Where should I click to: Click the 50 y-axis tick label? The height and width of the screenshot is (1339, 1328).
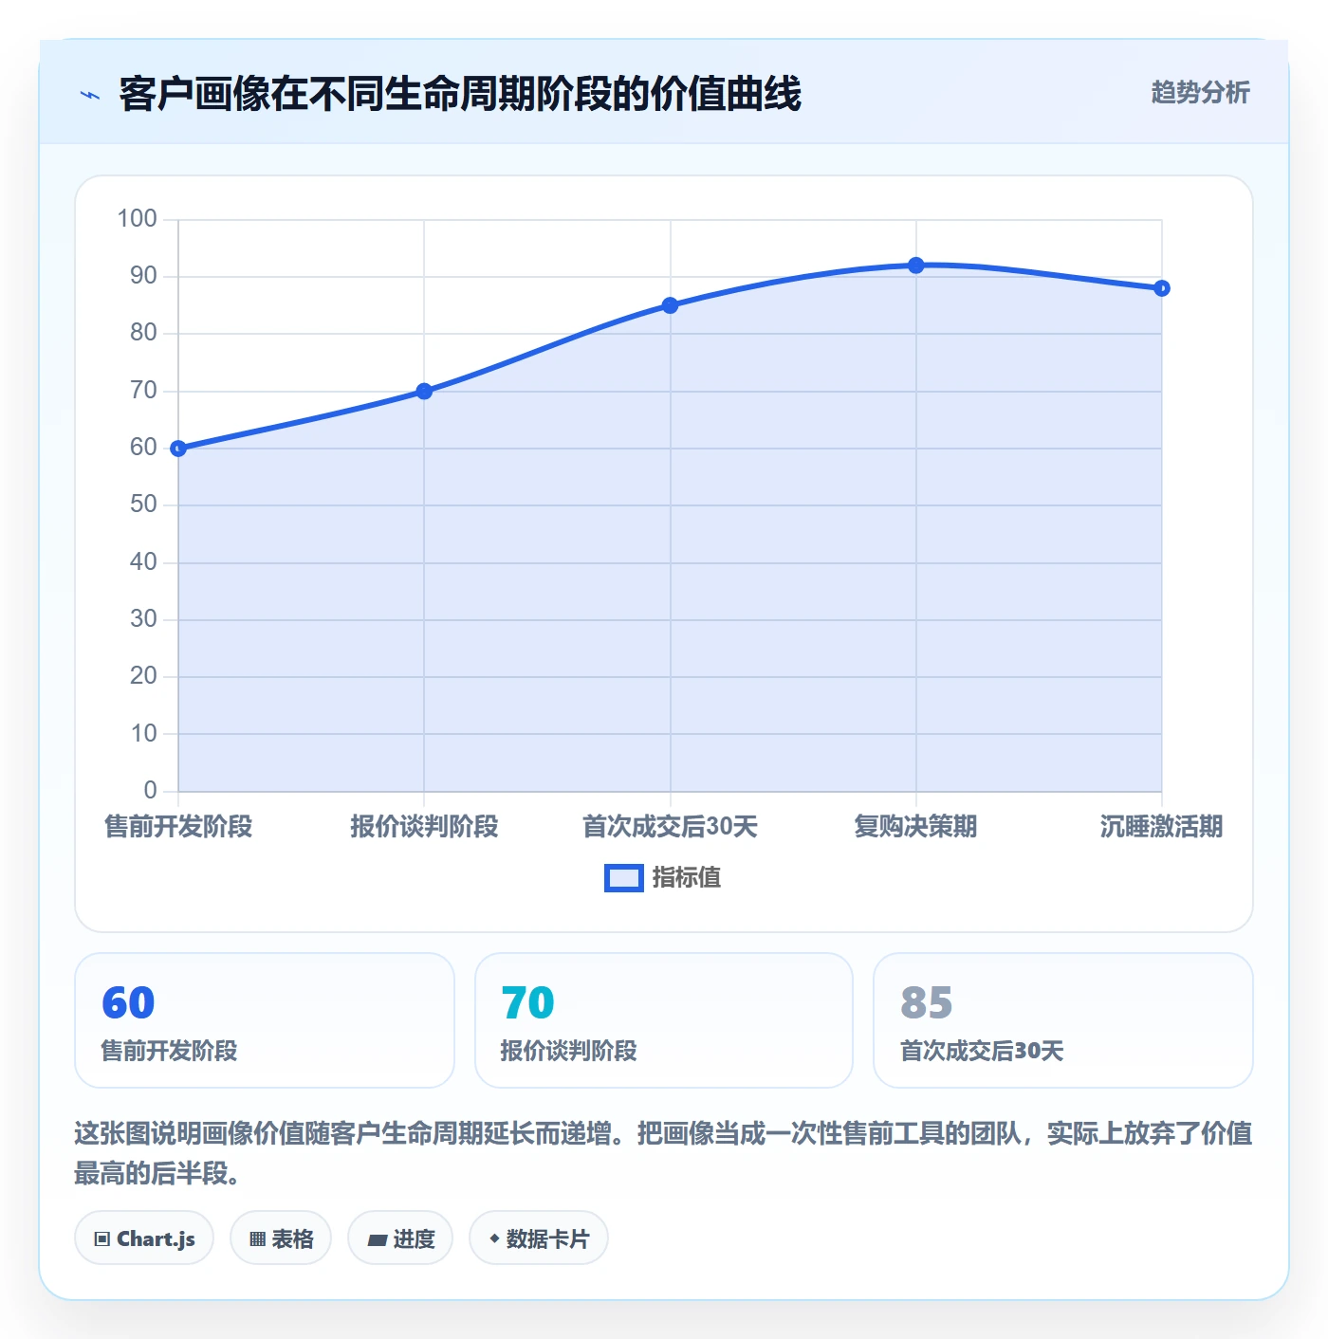tap(144, 504)
